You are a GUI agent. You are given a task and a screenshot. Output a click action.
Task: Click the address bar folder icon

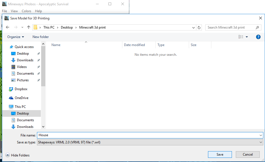pyautogui.click(x=35, y=27)
